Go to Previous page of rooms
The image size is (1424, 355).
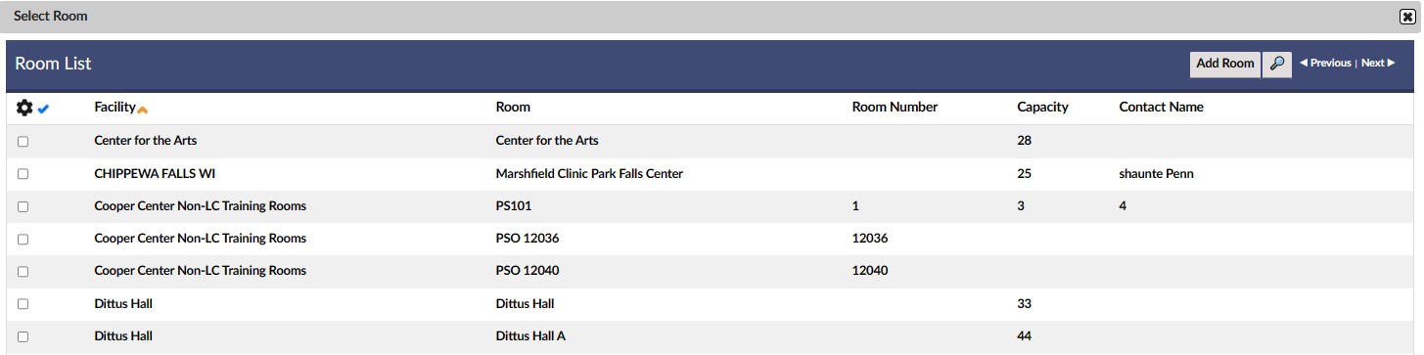point(1325,64)
